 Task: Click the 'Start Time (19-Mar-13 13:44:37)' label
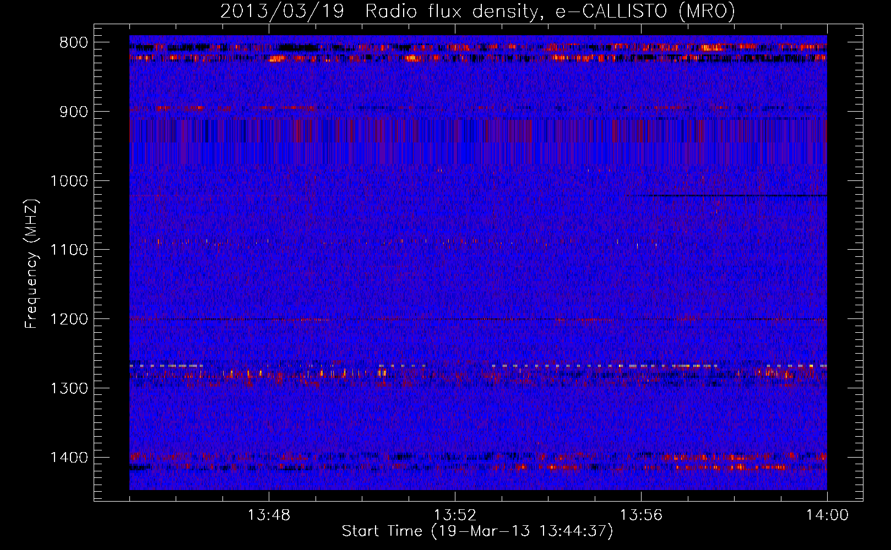477,531
